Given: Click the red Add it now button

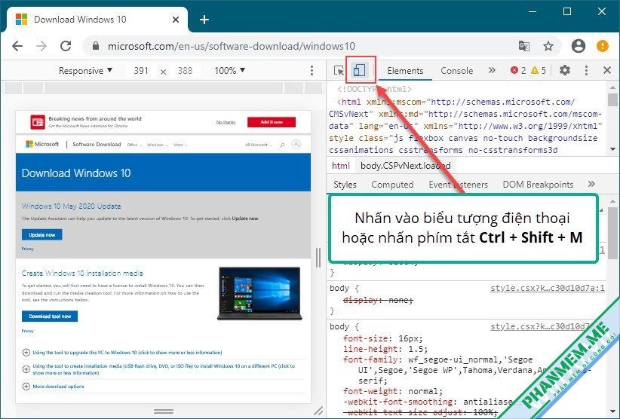Looking at the screenshot, I should [272, 122].
